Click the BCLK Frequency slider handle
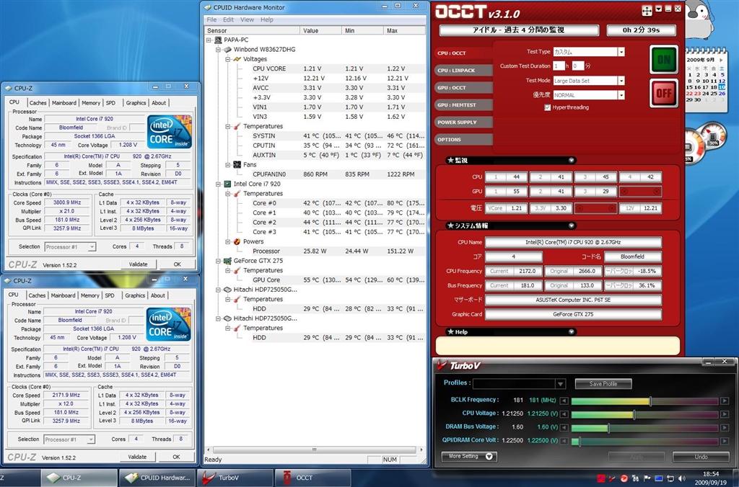 tap(650, 401)
